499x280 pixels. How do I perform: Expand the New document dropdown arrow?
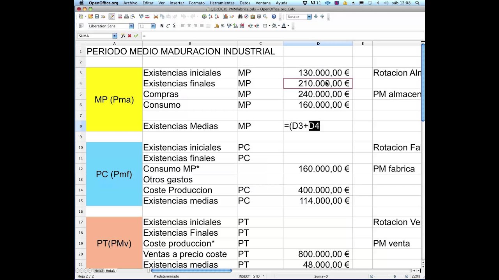86,17
